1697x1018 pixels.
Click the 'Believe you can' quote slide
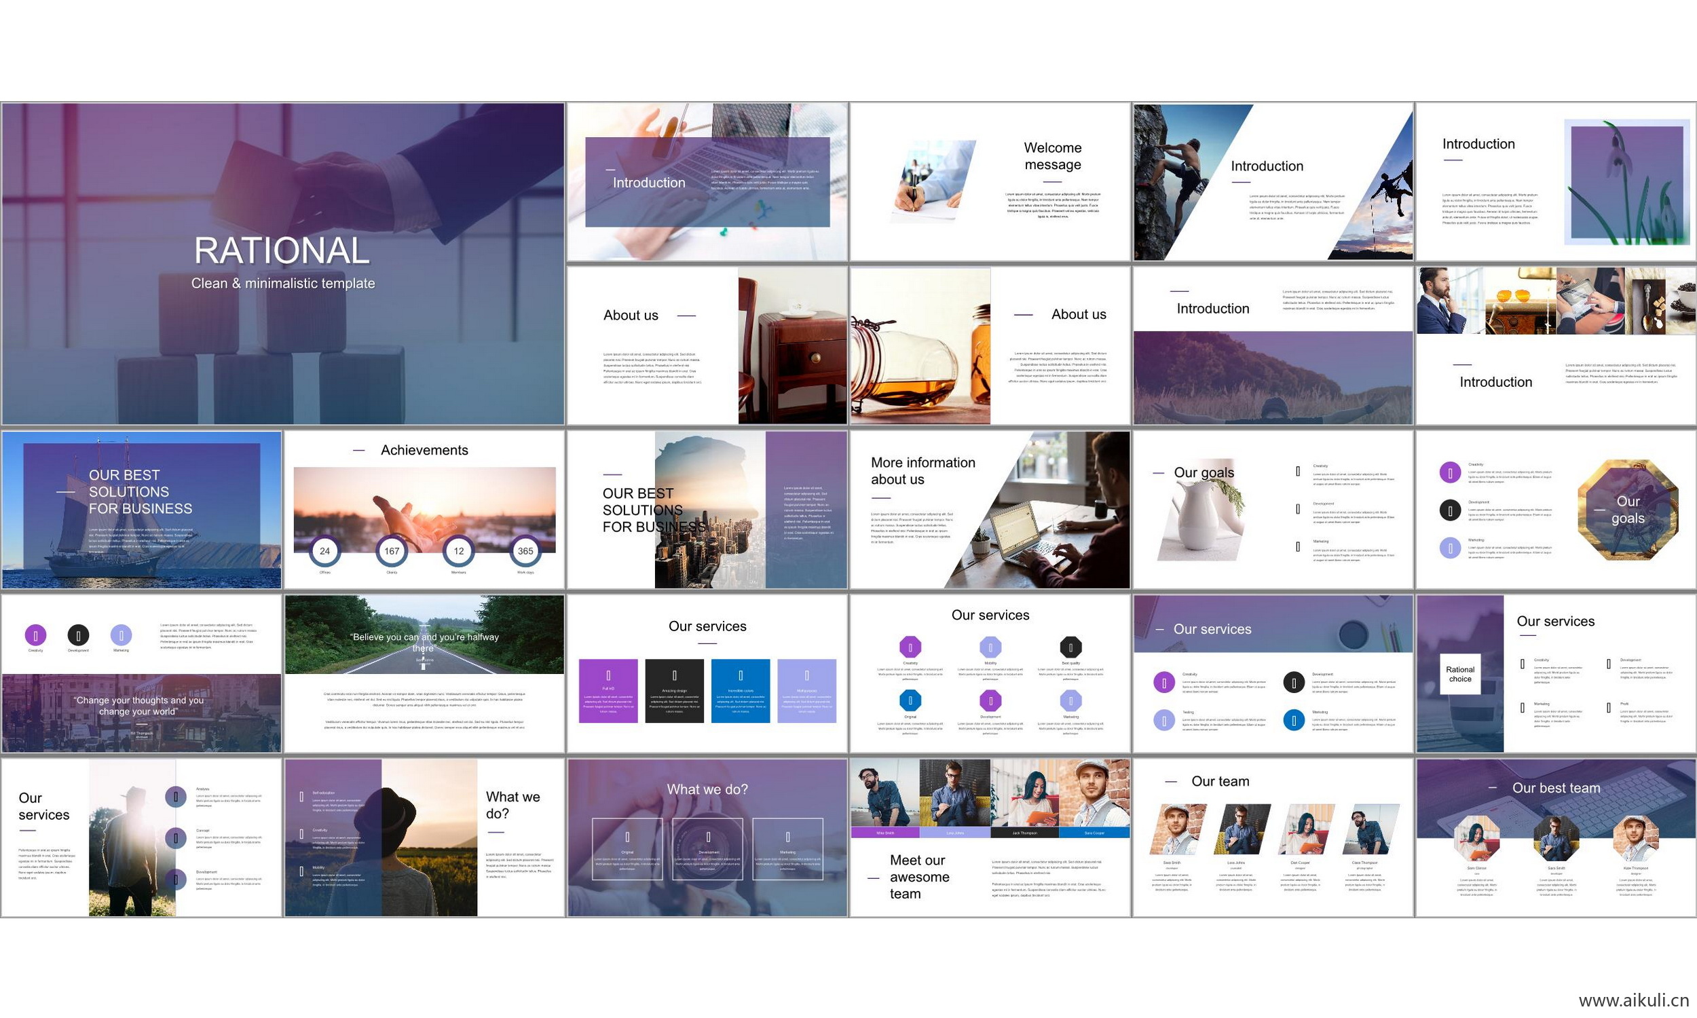(424, 675)
